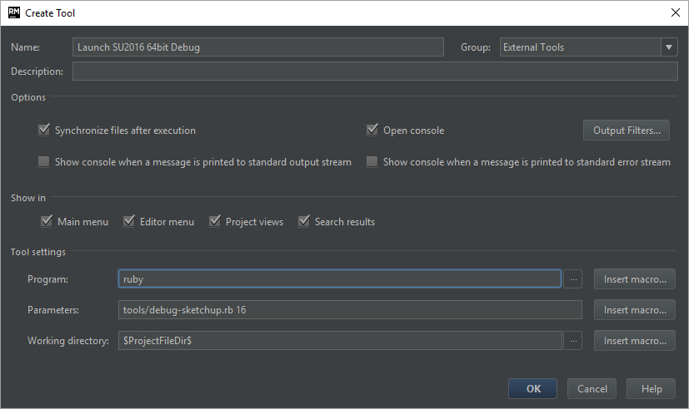Expand the Group dropdown arrow
This screenshot has height=409, width=689.
pos(670,47)
